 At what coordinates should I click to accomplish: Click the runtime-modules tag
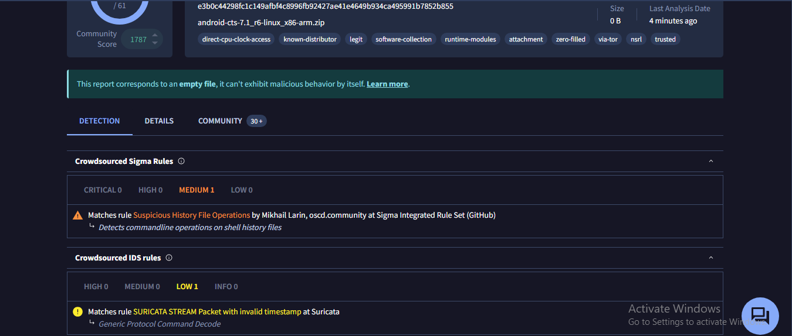[471, 39]
